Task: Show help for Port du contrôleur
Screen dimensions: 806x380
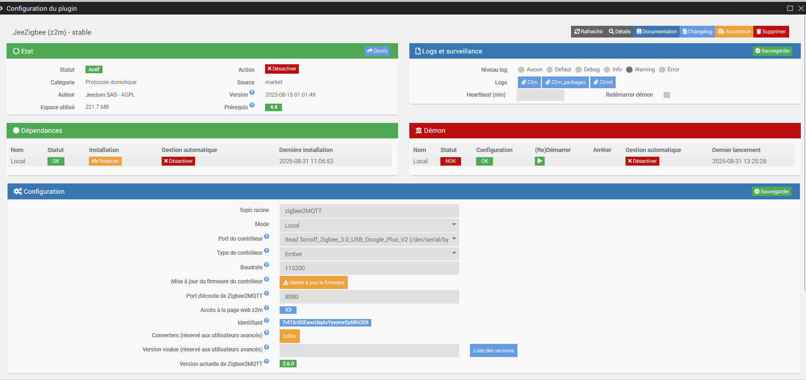Action: 266,237
